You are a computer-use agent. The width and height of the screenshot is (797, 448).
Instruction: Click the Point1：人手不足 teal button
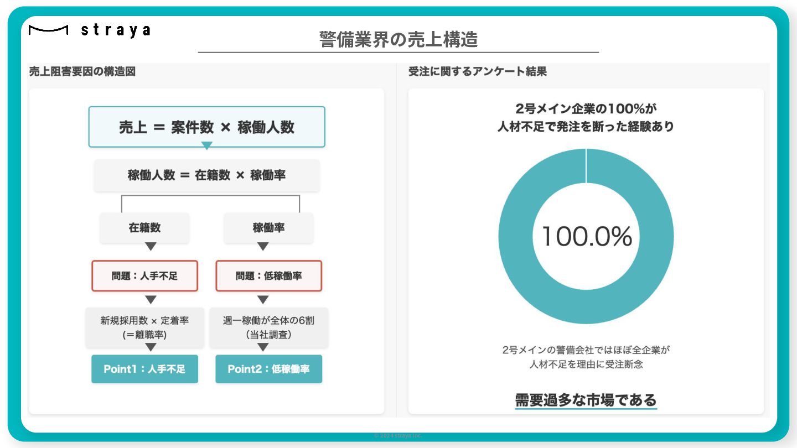click(x=144, y=369)
